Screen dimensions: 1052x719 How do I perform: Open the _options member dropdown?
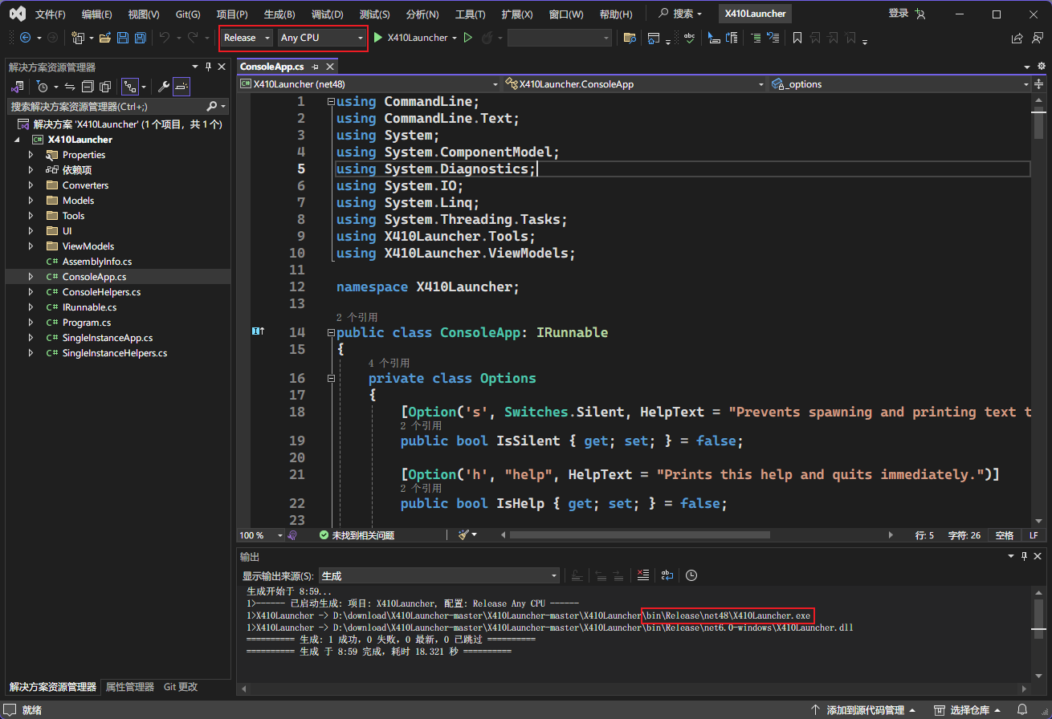click(900, 83)
